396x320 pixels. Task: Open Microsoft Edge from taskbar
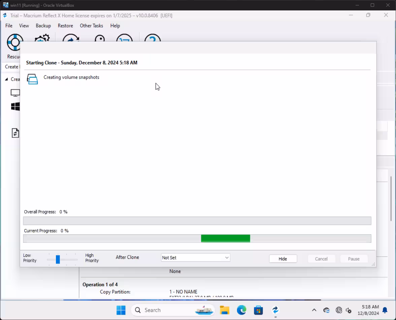point(241,310)
